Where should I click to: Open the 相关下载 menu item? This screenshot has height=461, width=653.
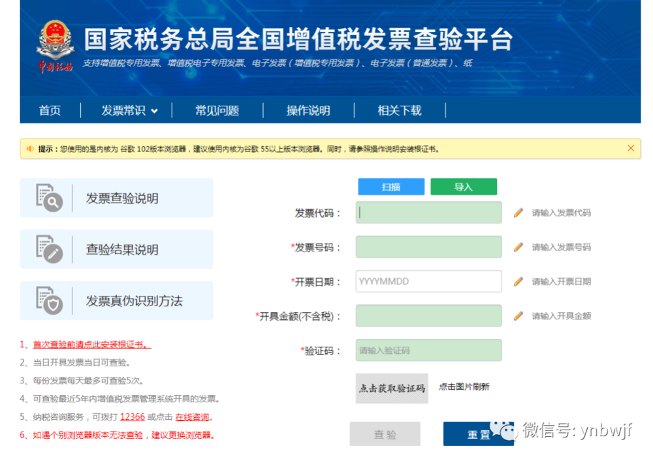click(400, 110)
